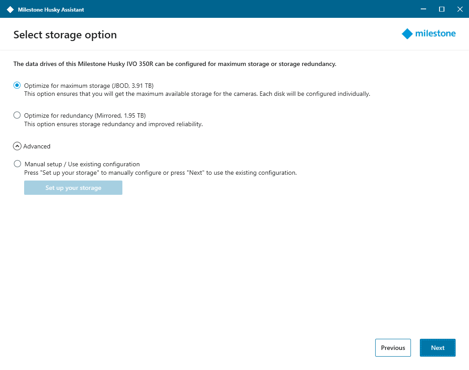Click the blue Milestone logo in header
The image size is (469, 370).
pyautogui.click(x=429, y=34)
